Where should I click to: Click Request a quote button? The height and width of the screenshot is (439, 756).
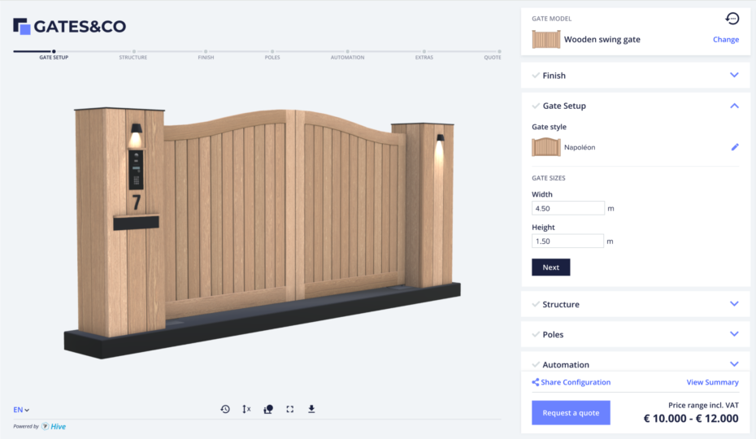(x=571, y=413)
